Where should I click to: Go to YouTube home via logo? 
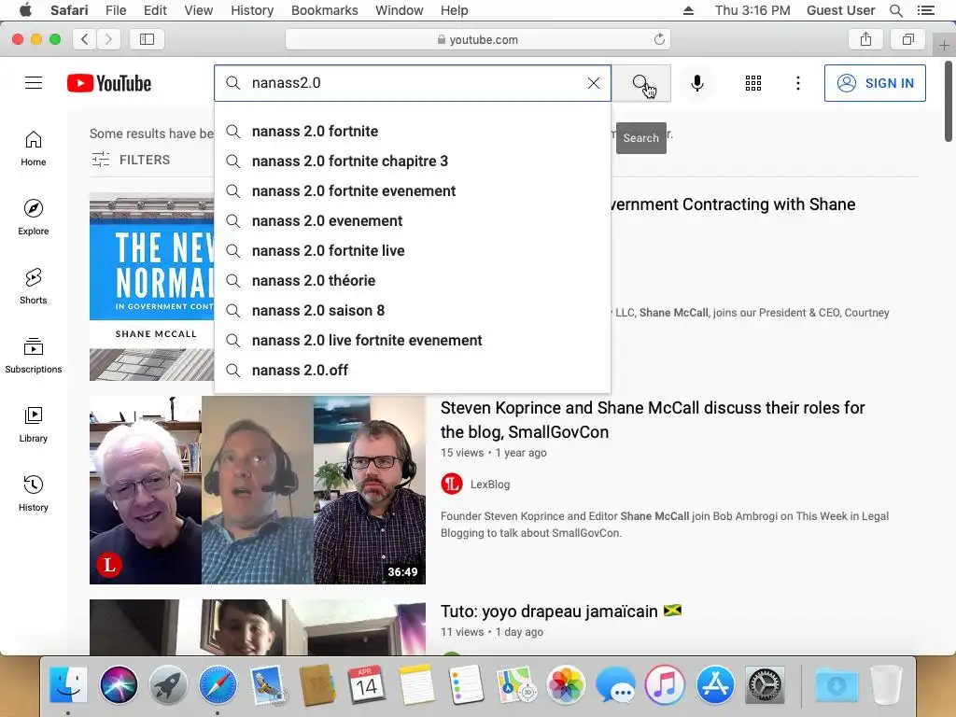coord(109,83)
